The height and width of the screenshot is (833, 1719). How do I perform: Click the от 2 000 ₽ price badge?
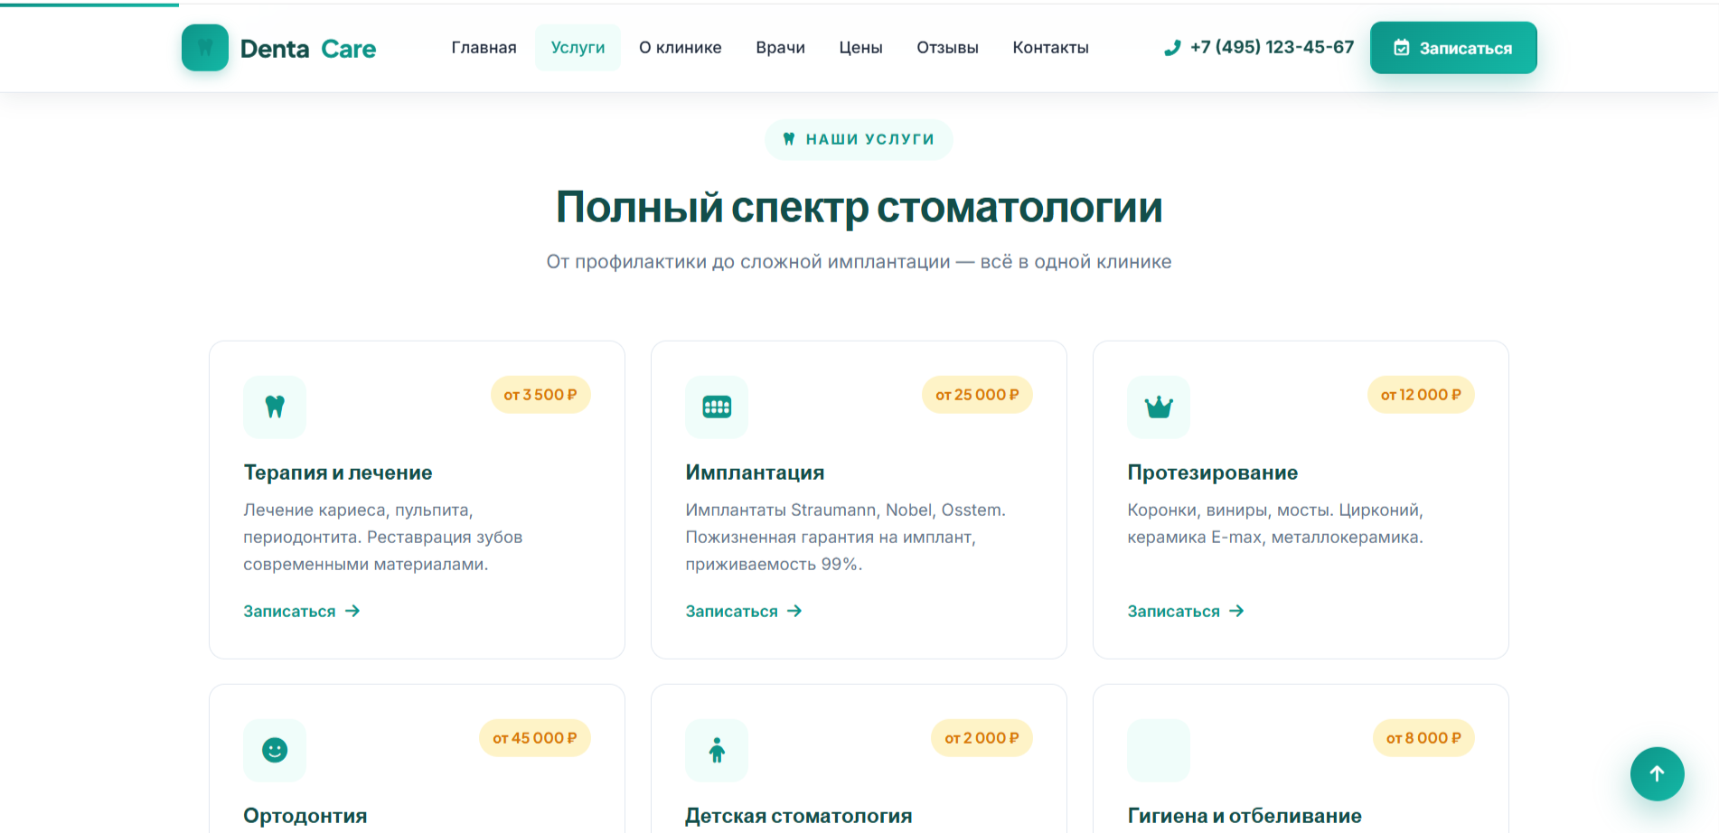(982, 738)
